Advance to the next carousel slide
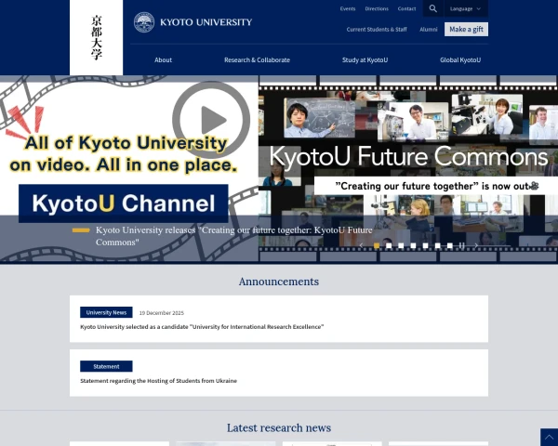This screenshot has width=558, height=446. coord(476,245)
